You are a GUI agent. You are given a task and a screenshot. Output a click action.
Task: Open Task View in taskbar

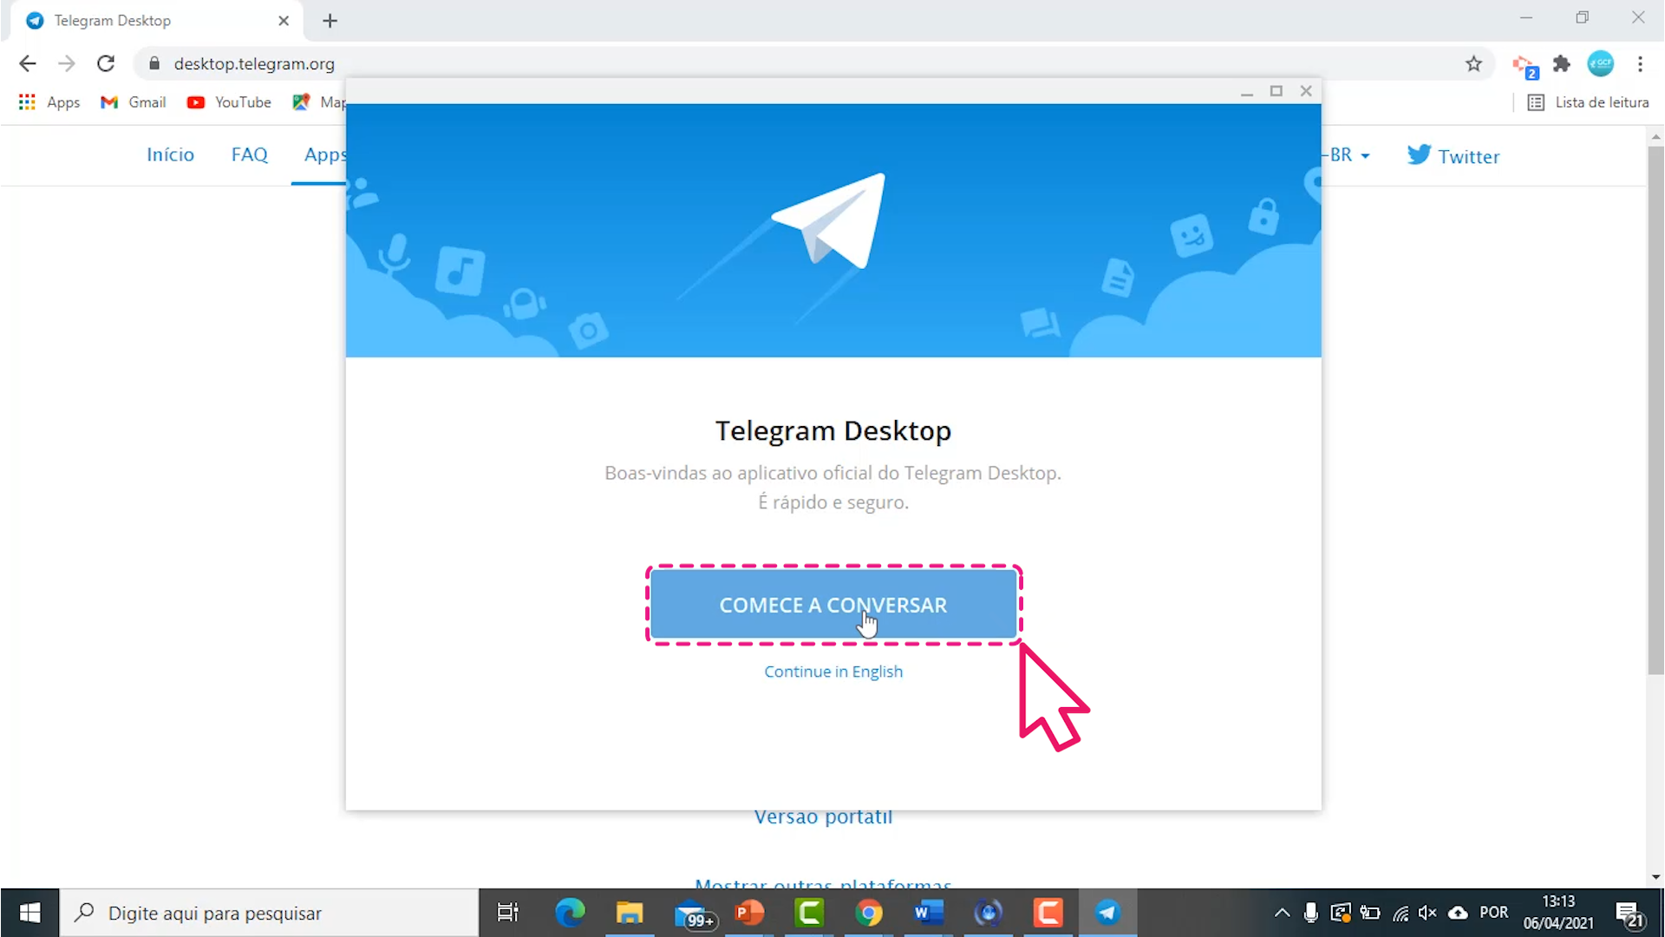[x=507, y=913]
